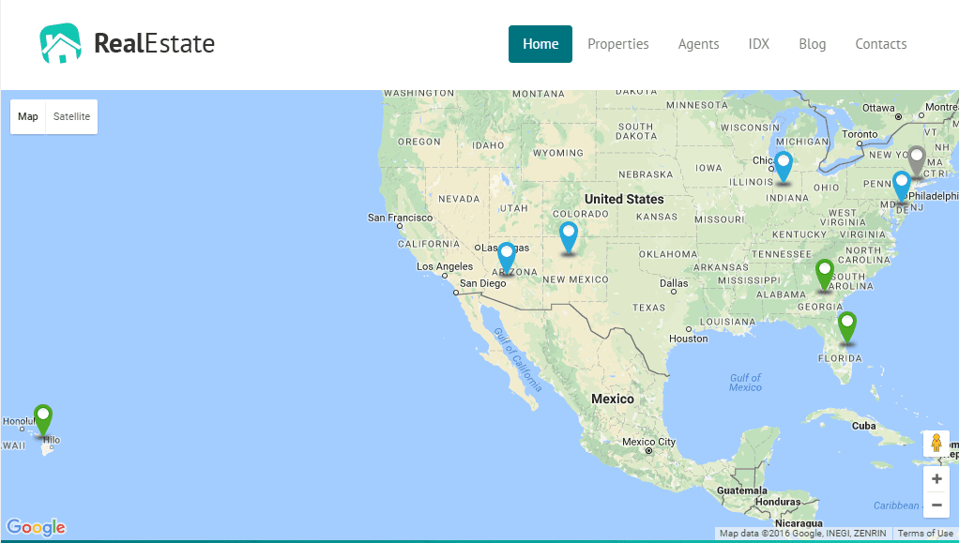Click the WYOMING state label
Screen dimensions: 959x543
coord(558,153)
